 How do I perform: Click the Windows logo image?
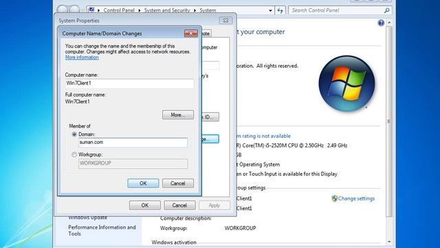coord(346,83)
